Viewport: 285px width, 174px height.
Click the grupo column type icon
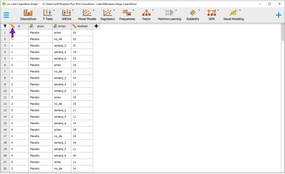[x=32, y=26]
